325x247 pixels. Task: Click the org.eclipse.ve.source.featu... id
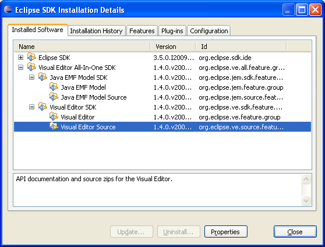pyautogui.click(x=241, y=127)
